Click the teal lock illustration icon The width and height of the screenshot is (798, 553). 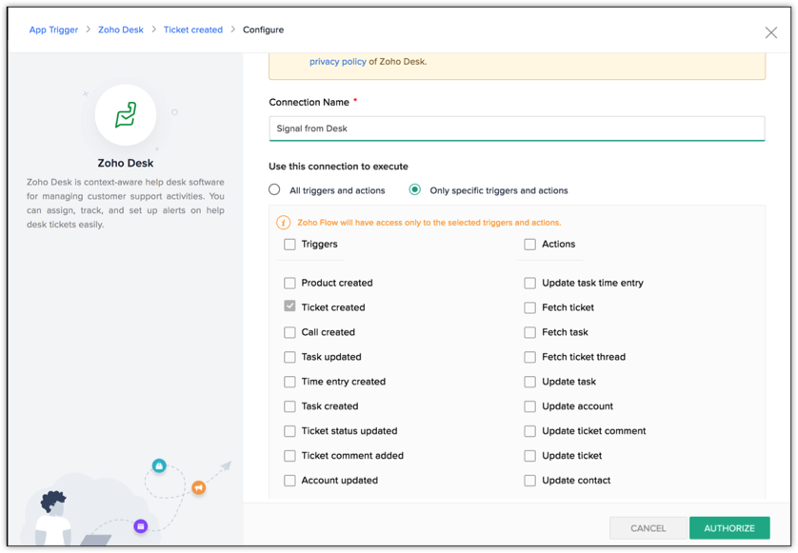coord(159,465)
